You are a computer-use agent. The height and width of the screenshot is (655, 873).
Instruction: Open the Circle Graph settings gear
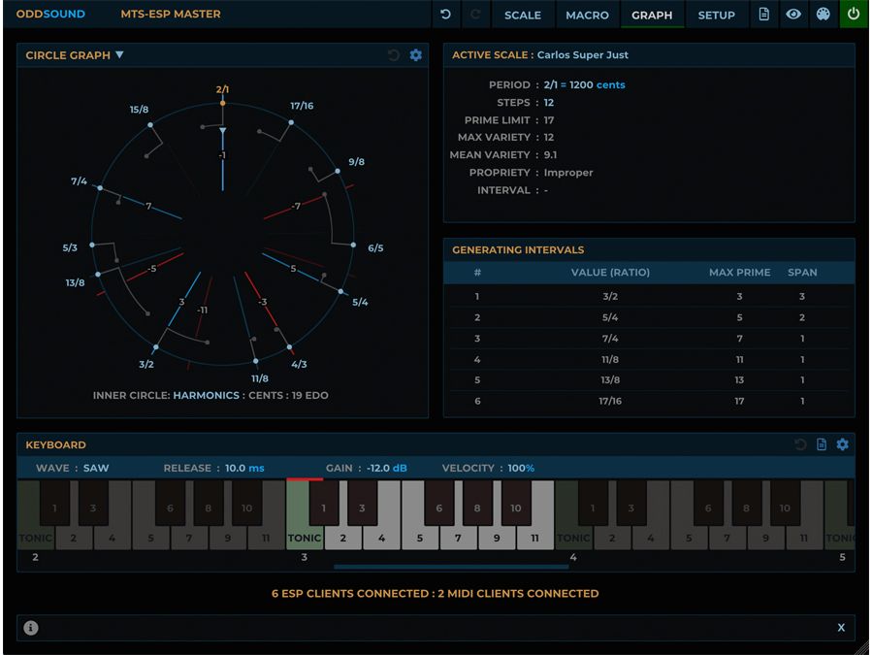point(415,55)
